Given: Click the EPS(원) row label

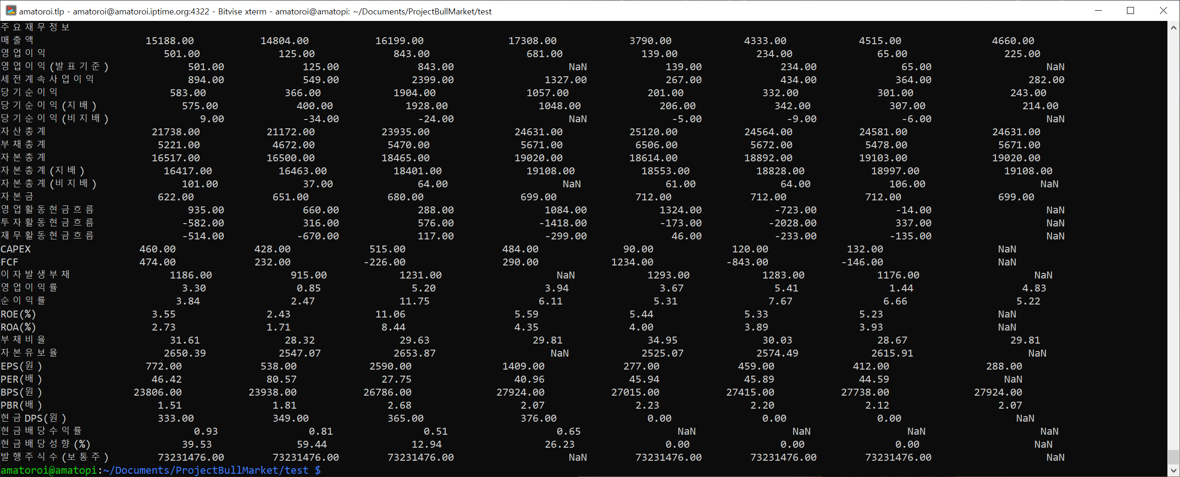Looking at the screenshot, I should tap(21, 366).
